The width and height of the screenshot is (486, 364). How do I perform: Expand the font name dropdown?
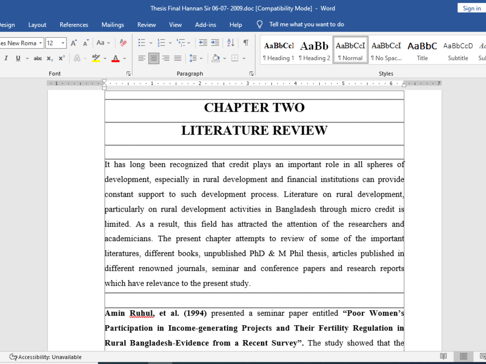point(41,43)
